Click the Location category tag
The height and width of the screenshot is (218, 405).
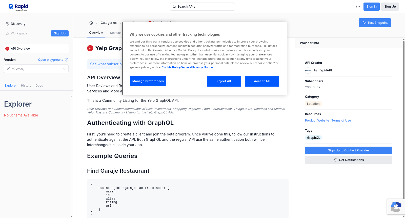[x=313, y=104]
